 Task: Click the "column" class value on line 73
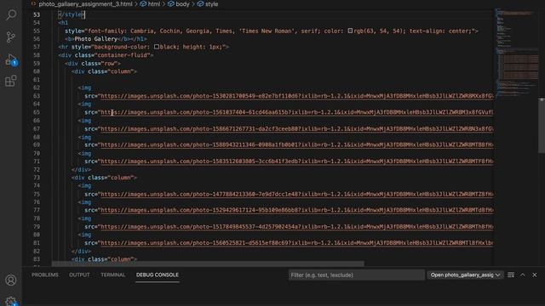pyautogui.click(x=121, y=178)
